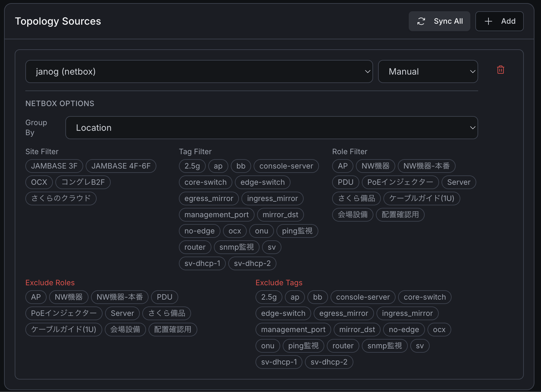This screenshot has width=541, height=392.
Task: Open the janog (netbox) source dropdown
Action: [x=199, y=71]
